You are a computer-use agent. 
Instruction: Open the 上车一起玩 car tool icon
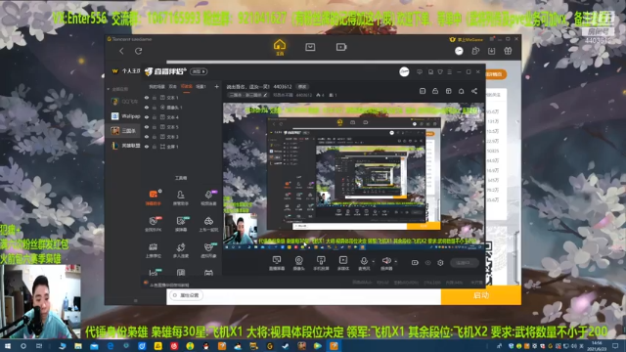tap(208, 224)
